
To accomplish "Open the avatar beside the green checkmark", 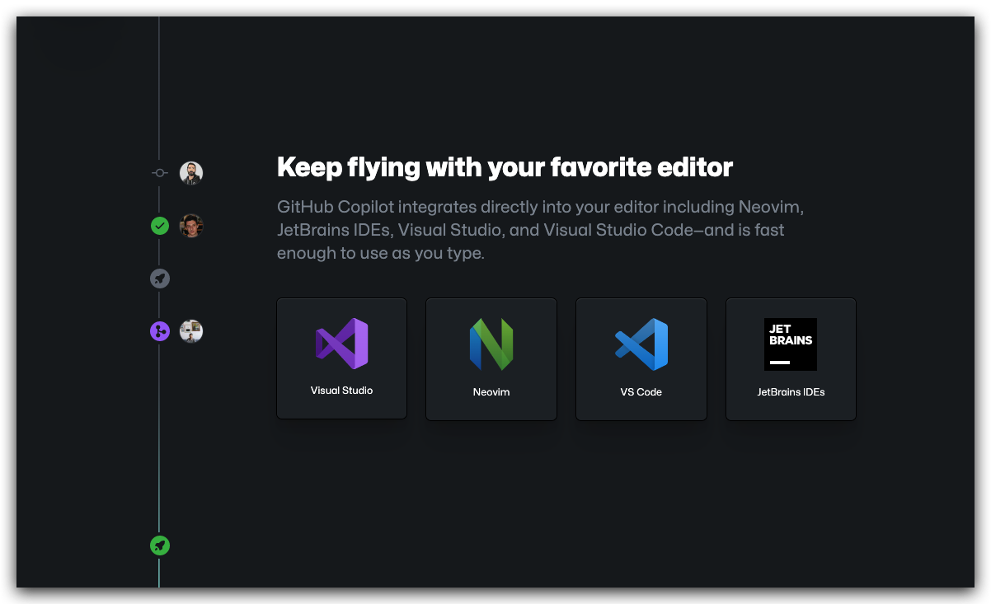I will pyautogui.click(x=191, y=226).
